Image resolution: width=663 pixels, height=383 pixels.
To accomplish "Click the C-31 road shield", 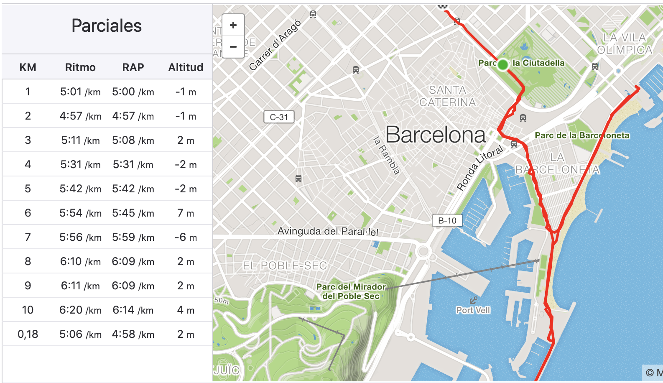I will tap(279, 117).
